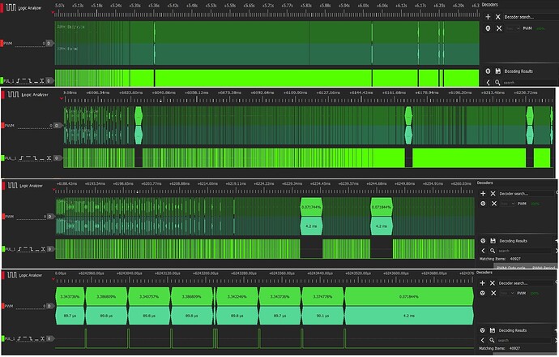Open PWM format dropdown in 6188ms capture
This screenshot has height=357, width=559.
[x=507, y=204]
